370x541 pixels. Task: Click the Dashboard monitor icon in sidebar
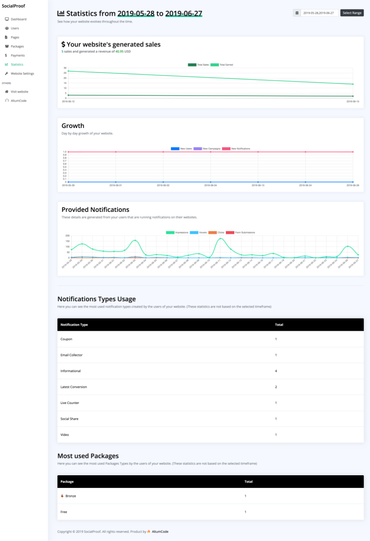point(7,19)
